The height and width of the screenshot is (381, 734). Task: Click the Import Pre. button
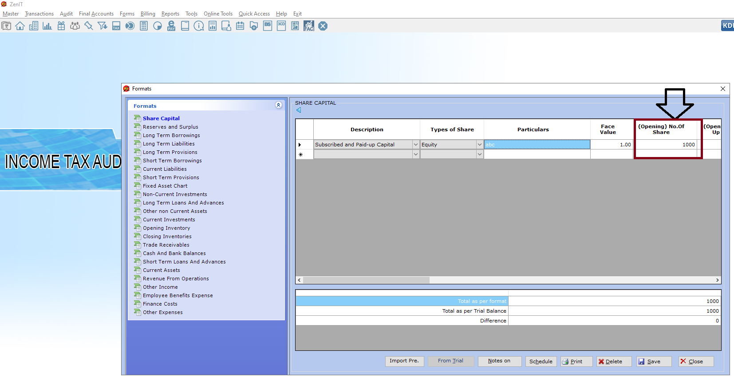tap(404, 361)
